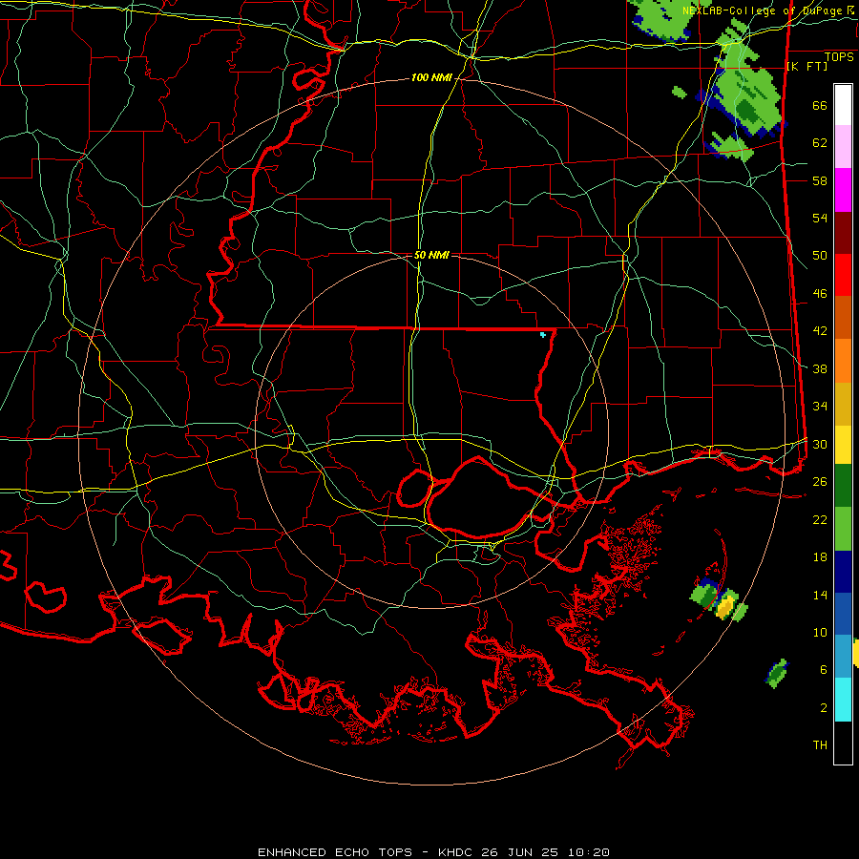Screen dimensions: 859x859
Task: Click the magenta legend swatch
Action: coord(843,190)
